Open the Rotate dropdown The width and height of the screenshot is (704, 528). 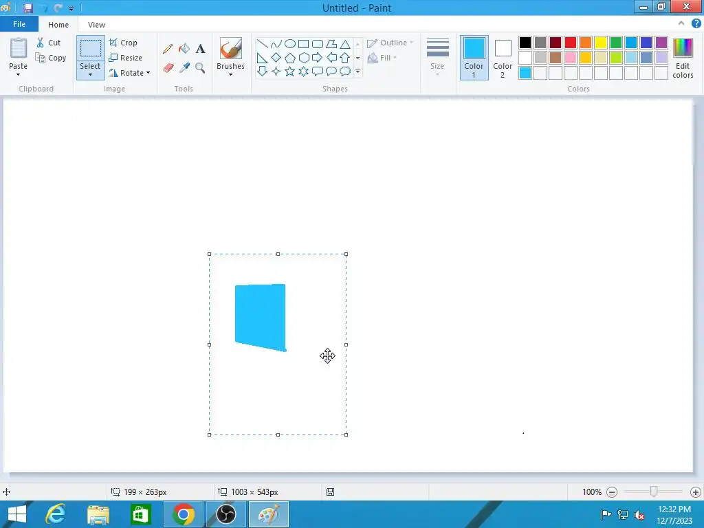(x=129, y=73)
